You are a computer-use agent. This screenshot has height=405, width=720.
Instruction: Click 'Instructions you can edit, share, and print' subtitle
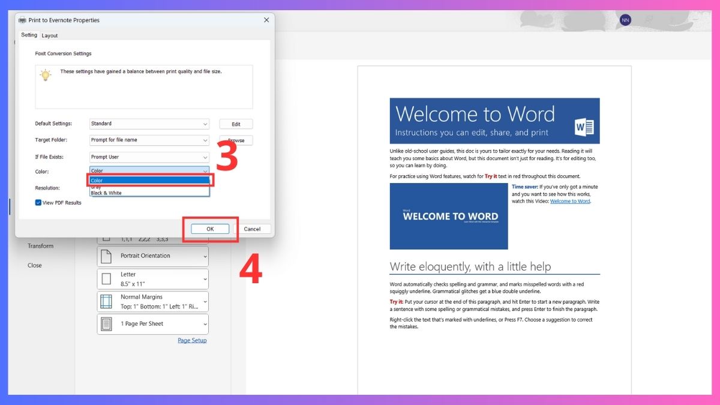click(x=472, y=133)
